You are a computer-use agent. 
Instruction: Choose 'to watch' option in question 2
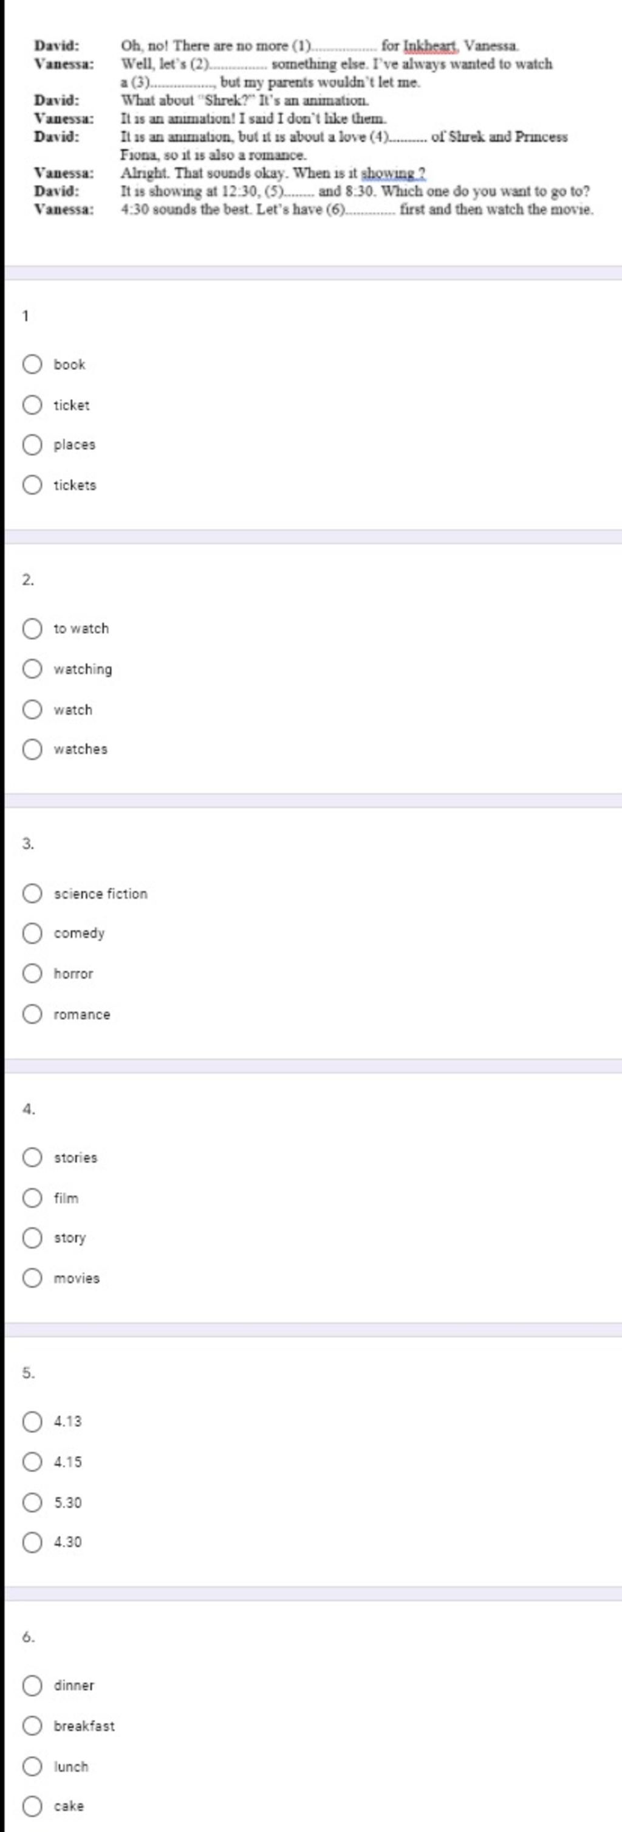(32, 629)
